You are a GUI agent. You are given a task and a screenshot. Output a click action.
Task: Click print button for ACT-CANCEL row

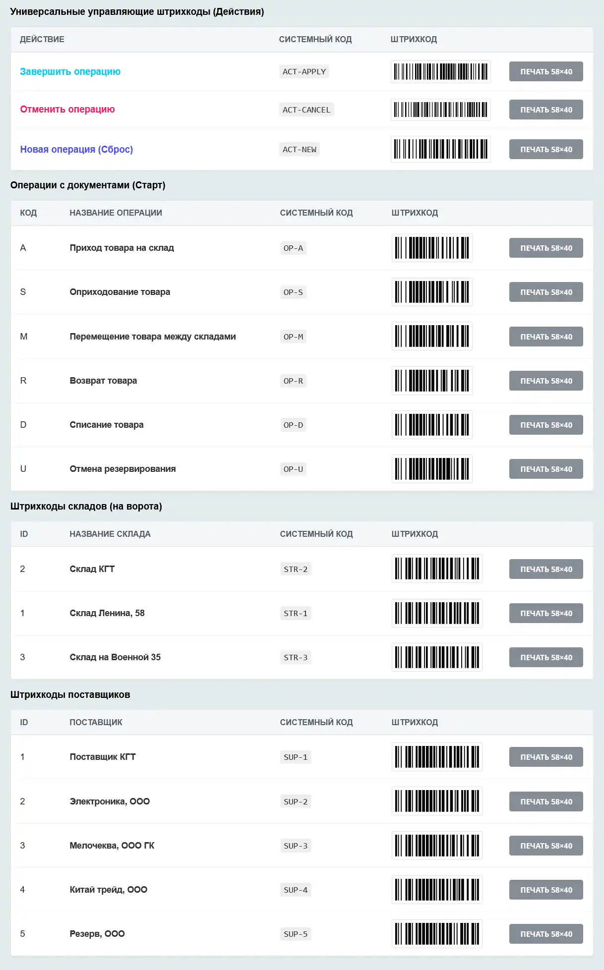click(545, 110)
